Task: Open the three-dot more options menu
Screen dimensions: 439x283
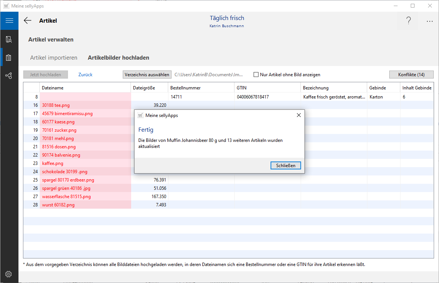Action: point(430,22)
